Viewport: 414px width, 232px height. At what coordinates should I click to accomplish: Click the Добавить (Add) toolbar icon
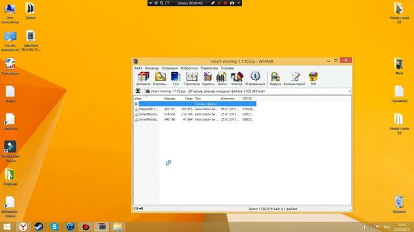[x=143, y=79]
